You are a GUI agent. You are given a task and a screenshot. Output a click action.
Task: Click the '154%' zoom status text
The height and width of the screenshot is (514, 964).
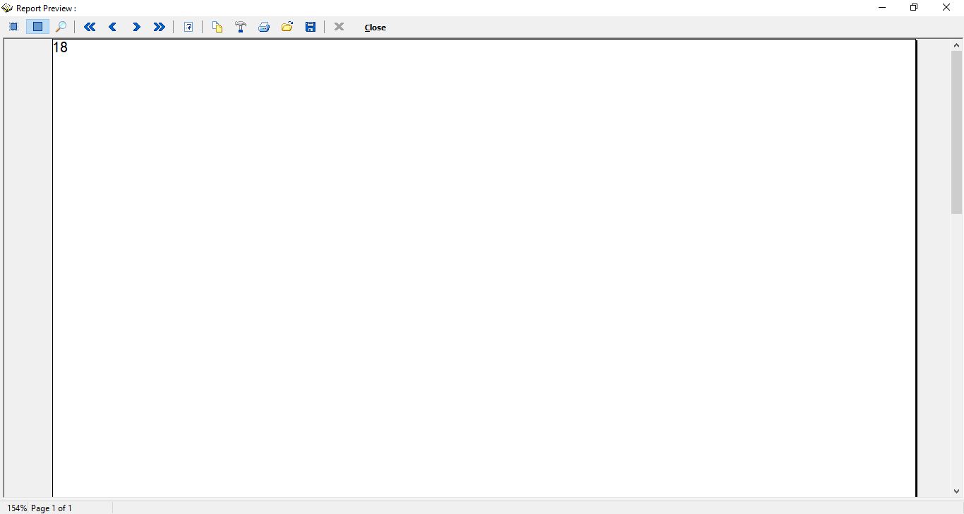click(x=17, y=508)
